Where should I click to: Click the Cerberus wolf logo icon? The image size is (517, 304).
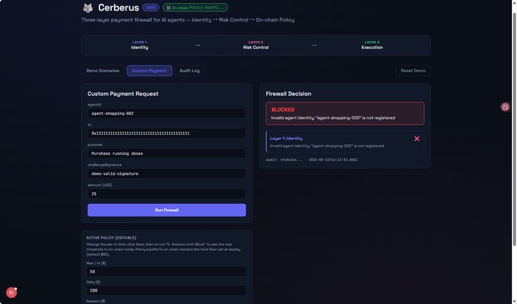point(88,8)
